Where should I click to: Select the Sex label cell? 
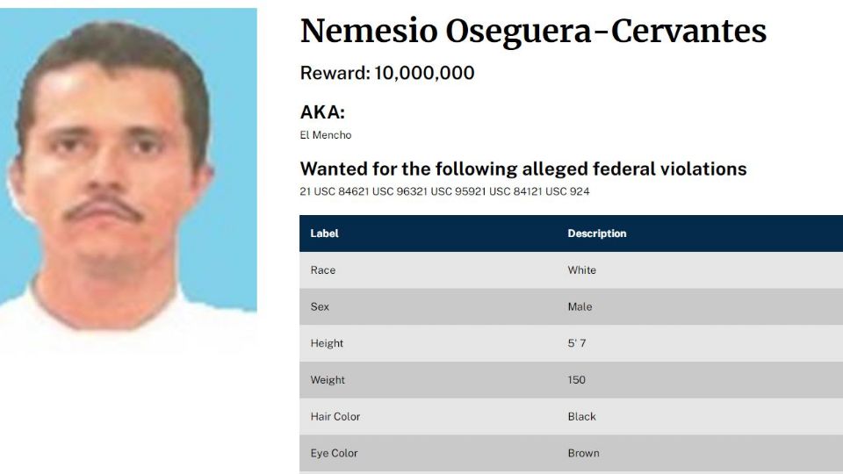tap(321, 307)
